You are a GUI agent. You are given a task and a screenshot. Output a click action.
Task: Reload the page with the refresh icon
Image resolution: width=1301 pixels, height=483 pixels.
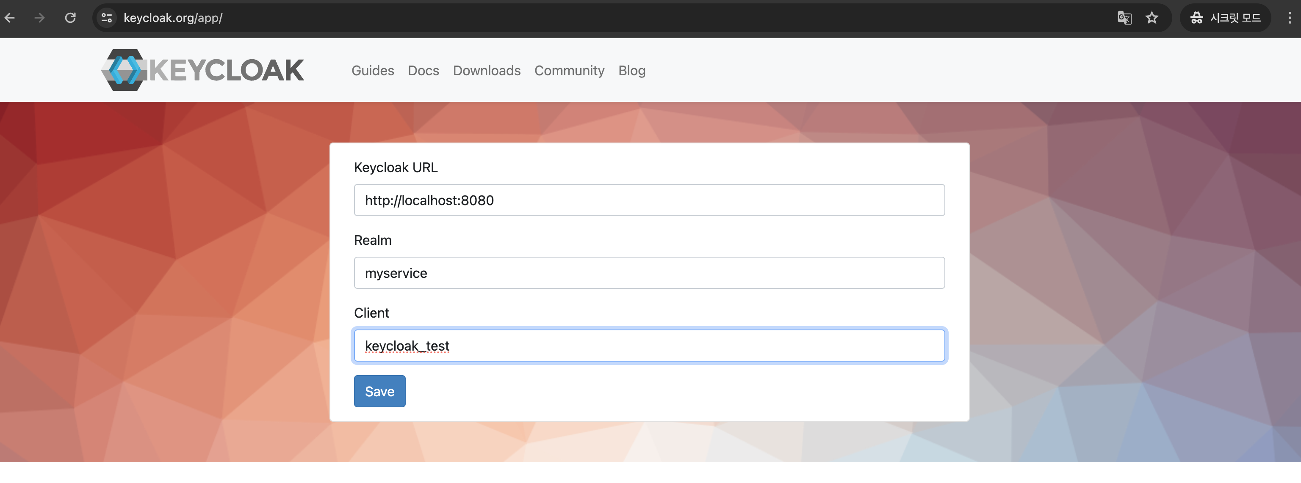coord(70,18)
